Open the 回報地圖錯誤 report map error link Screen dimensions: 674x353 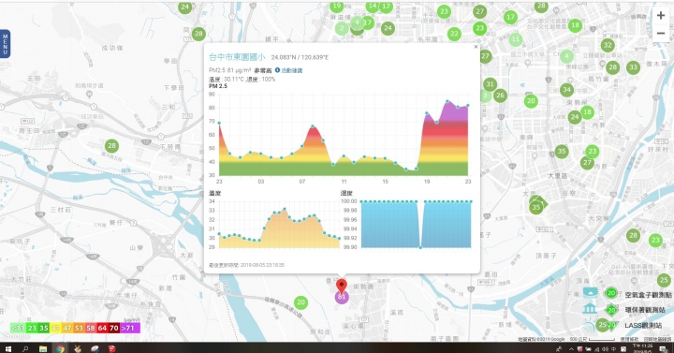658,339
